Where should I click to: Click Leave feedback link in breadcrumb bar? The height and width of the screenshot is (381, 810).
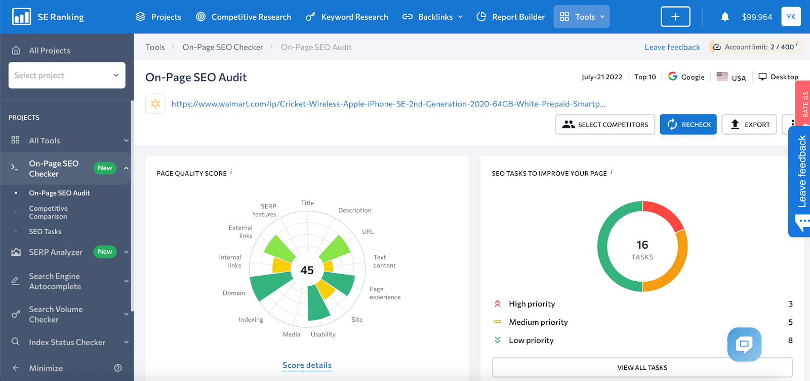coord(672,47)
